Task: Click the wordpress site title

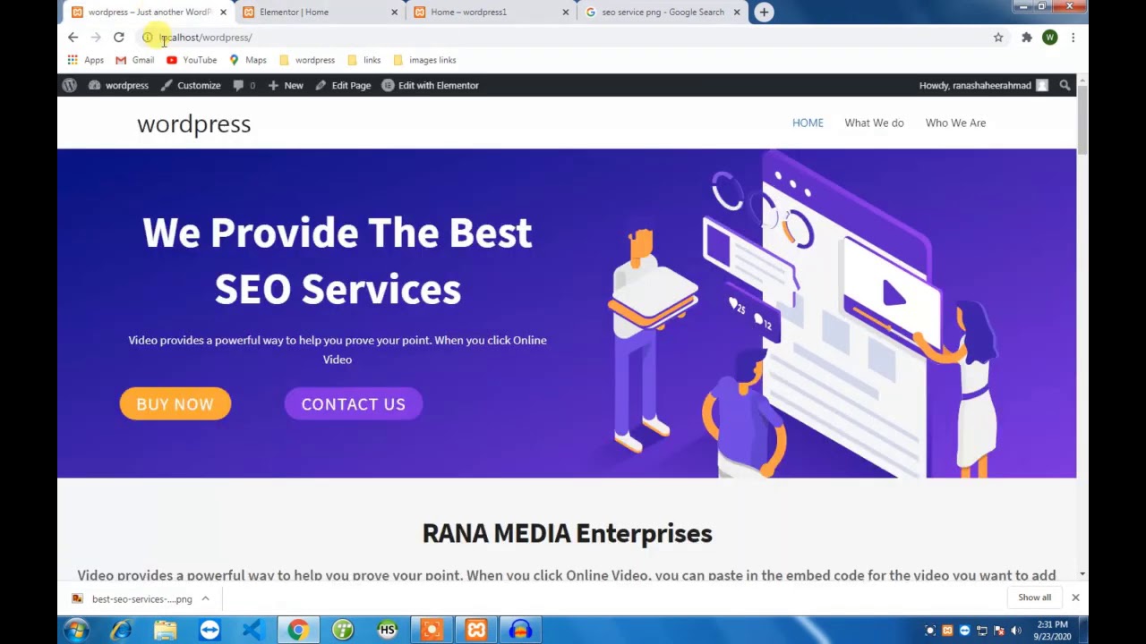Action: tap(193, 123)
